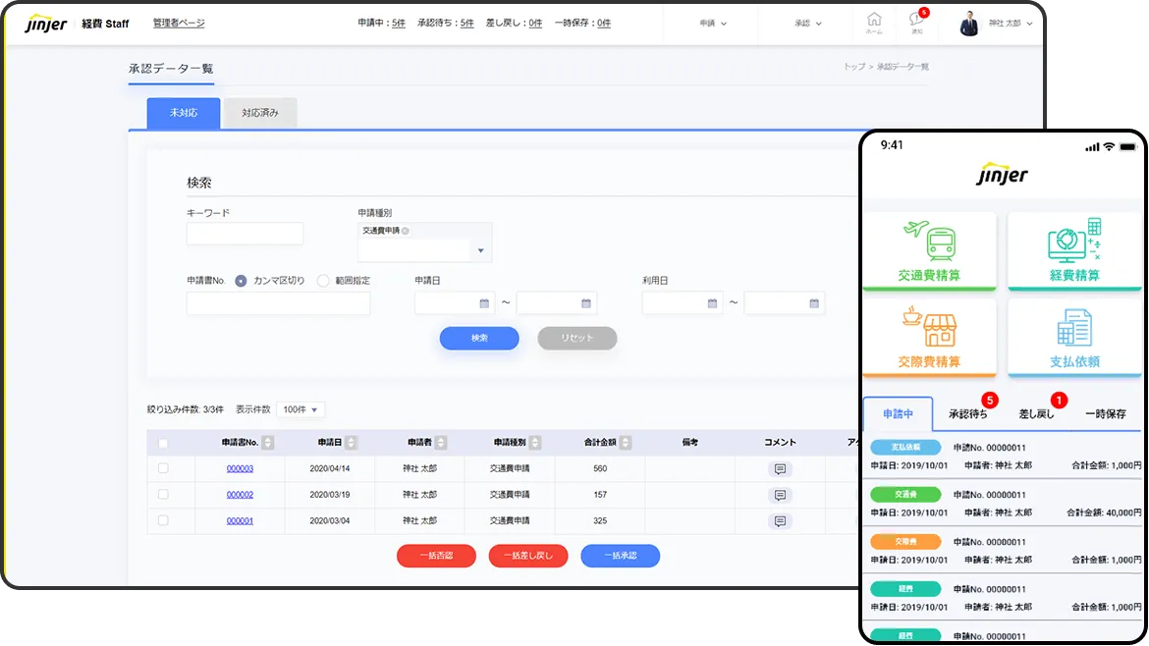Expand the 申請種別 dropdown

[x=480, y=251]
